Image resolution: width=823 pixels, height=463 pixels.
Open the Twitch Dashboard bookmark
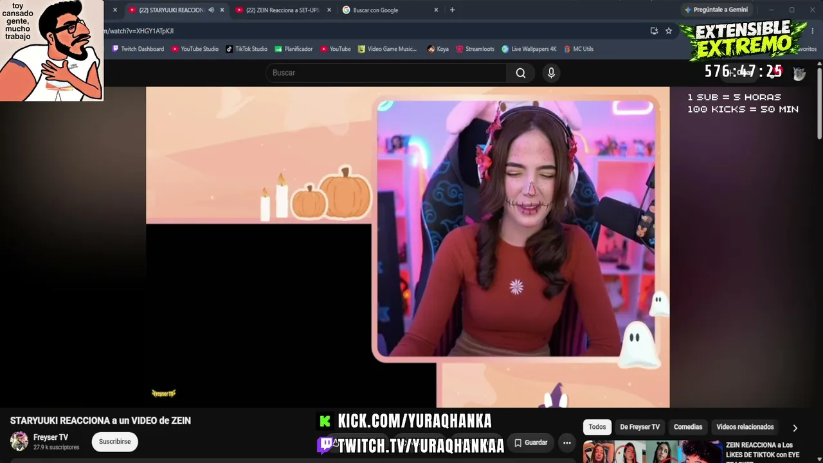pyautogui.click(x=138, y=49)
